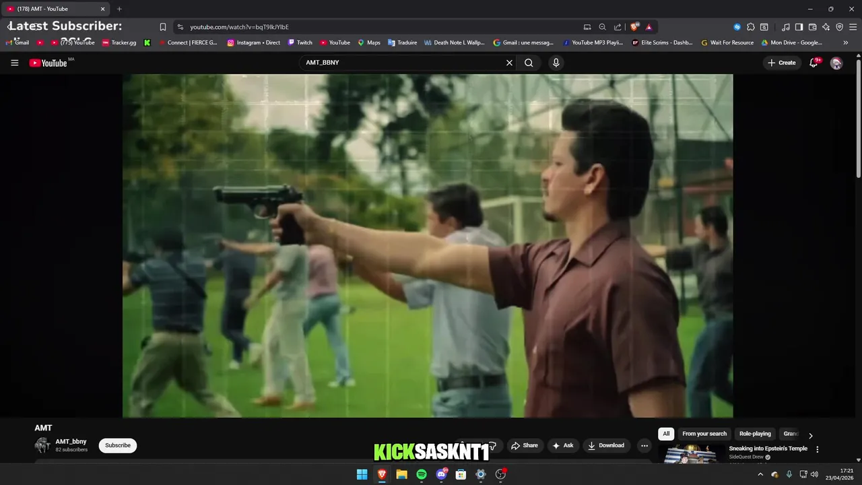Open Traduire bookmark
Screen dimensions: 862x485
(402, 42)
